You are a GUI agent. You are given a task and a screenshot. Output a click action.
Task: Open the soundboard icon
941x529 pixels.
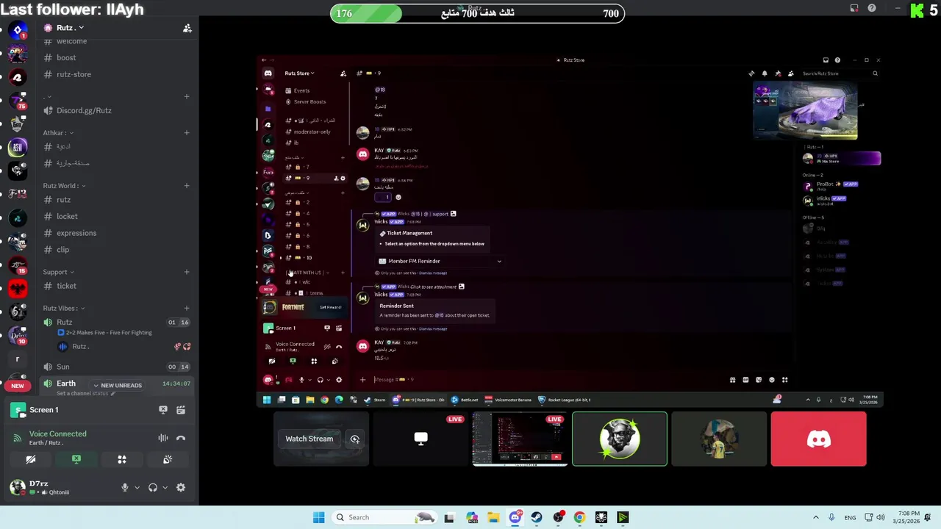[x=168, y=459]
